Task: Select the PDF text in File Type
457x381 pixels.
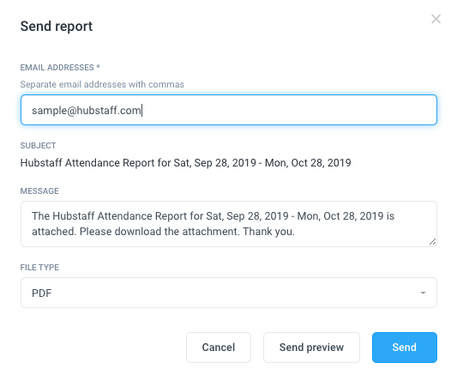Action: coord(42,293)
